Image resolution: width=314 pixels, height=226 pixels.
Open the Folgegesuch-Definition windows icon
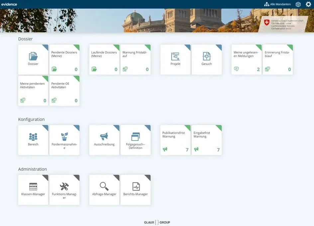pyautogui.click(x=135, y=137)
